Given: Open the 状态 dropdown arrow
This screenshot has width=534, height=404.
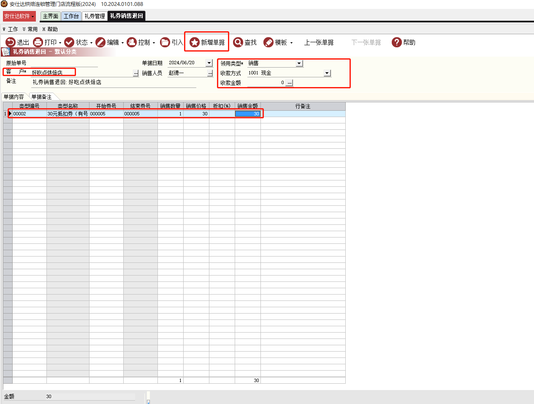Looking at the screenshot, I should [x=91, y=43].
